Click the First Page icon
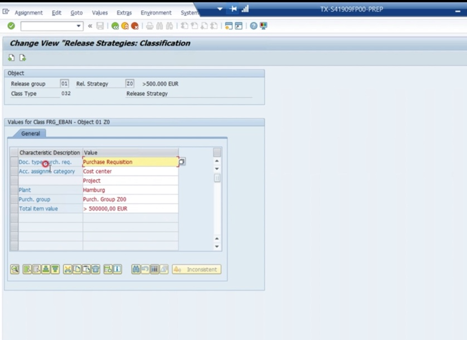Screen dimensions: 467x340 pyautogui.click(x=185, y=26)
